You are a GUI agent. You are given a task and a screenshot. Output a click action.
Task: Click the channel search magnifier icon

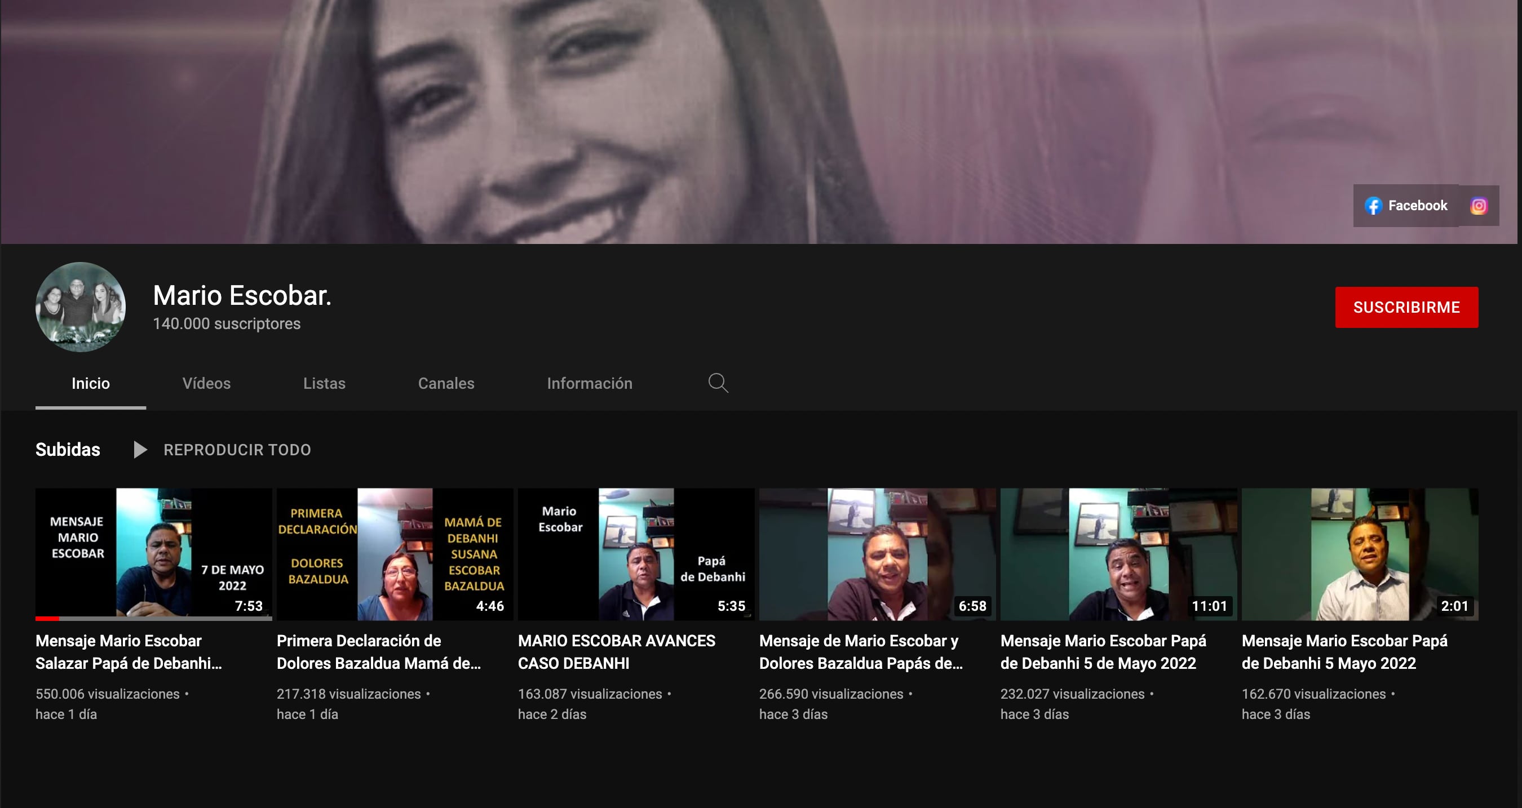pyautogui.click(x=718, y=383)
